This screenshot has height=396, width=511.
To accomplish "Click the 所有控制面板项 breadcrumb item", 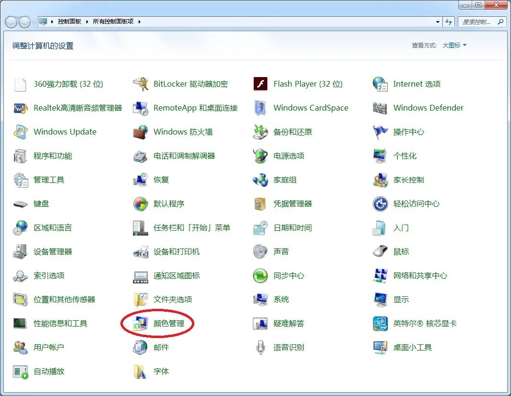I will 113,22.
